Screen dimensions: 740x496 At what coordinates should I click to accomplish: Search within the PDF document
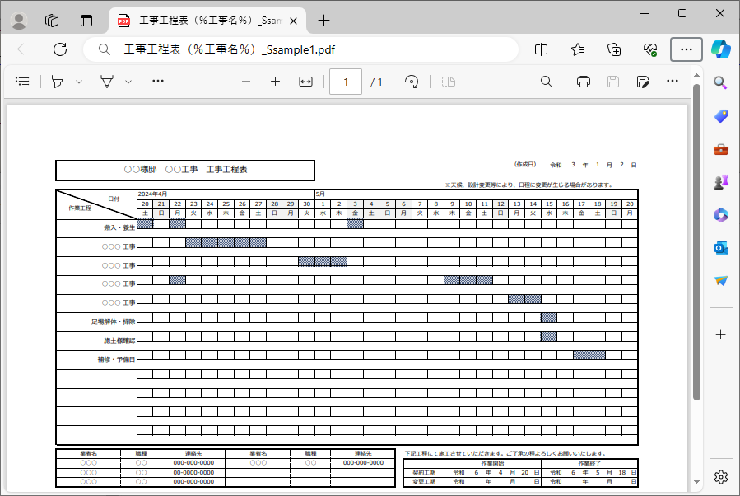coord(546,82)
